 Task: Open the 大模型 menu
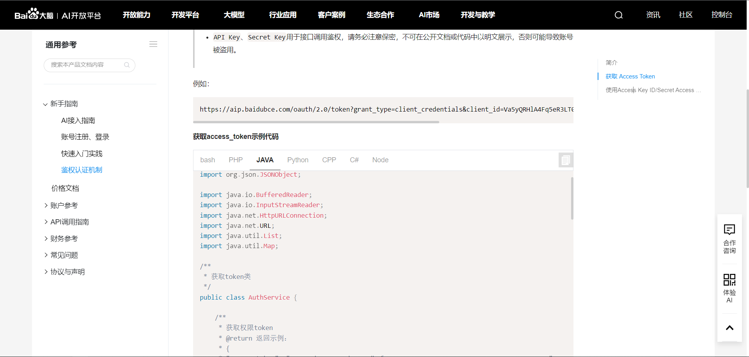click(234, 15)
